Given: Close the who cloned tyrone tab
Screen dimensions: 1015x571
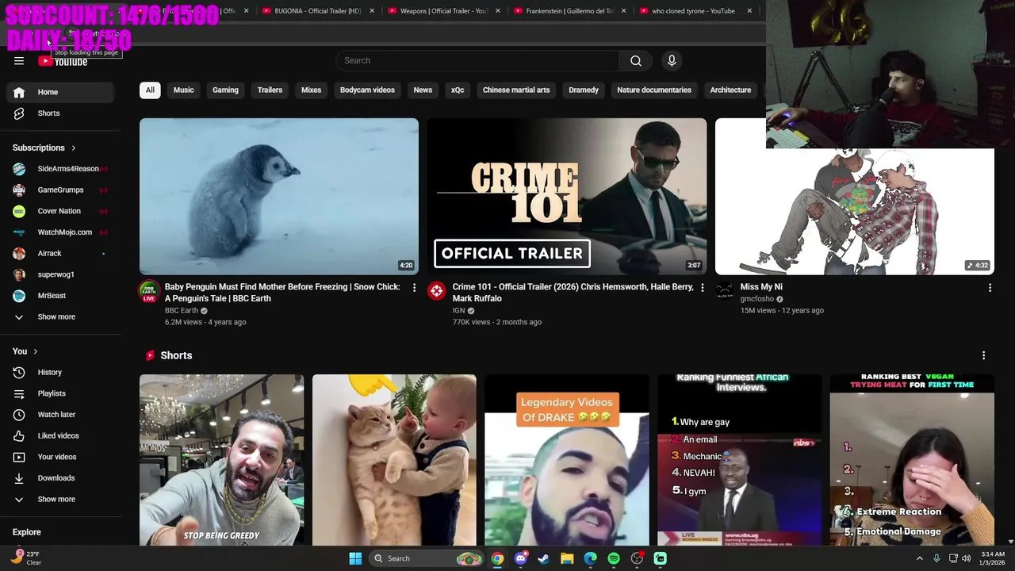Looking at the screenshot, I should click(x=749, y=11).
